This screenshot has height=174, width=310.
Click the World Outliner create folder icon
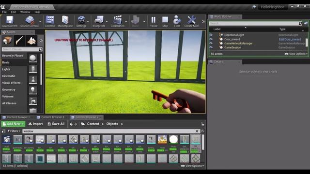pyautogui.click(x=306, y=24)
